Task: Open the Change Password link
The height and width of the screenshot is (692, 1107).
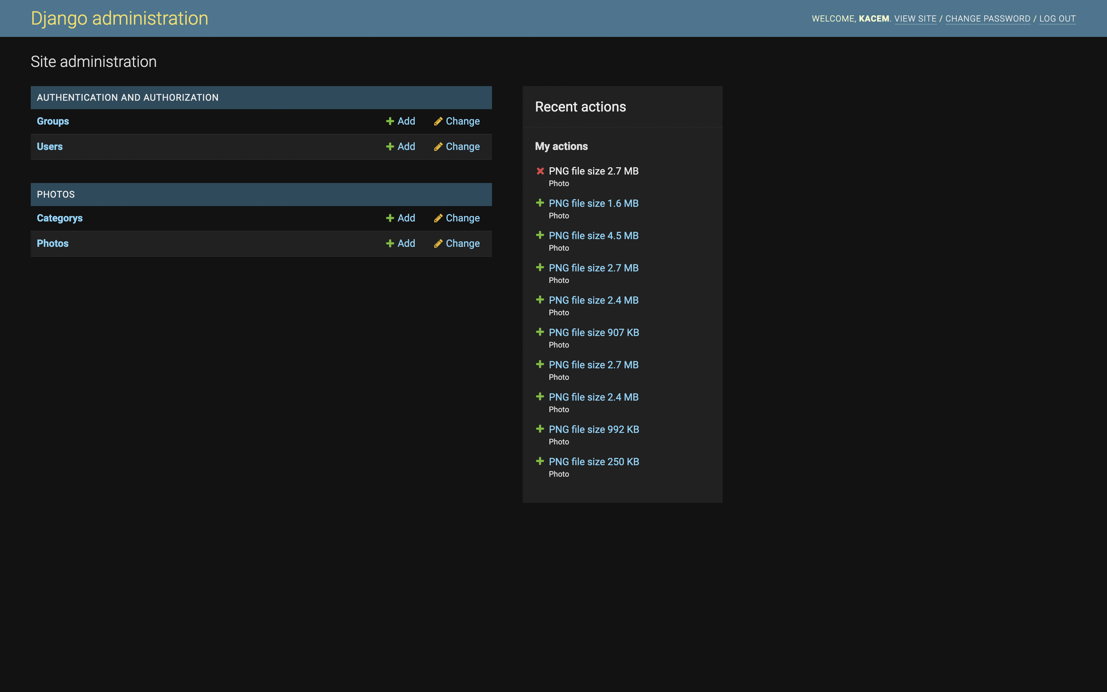Action: tap(987, 19)
